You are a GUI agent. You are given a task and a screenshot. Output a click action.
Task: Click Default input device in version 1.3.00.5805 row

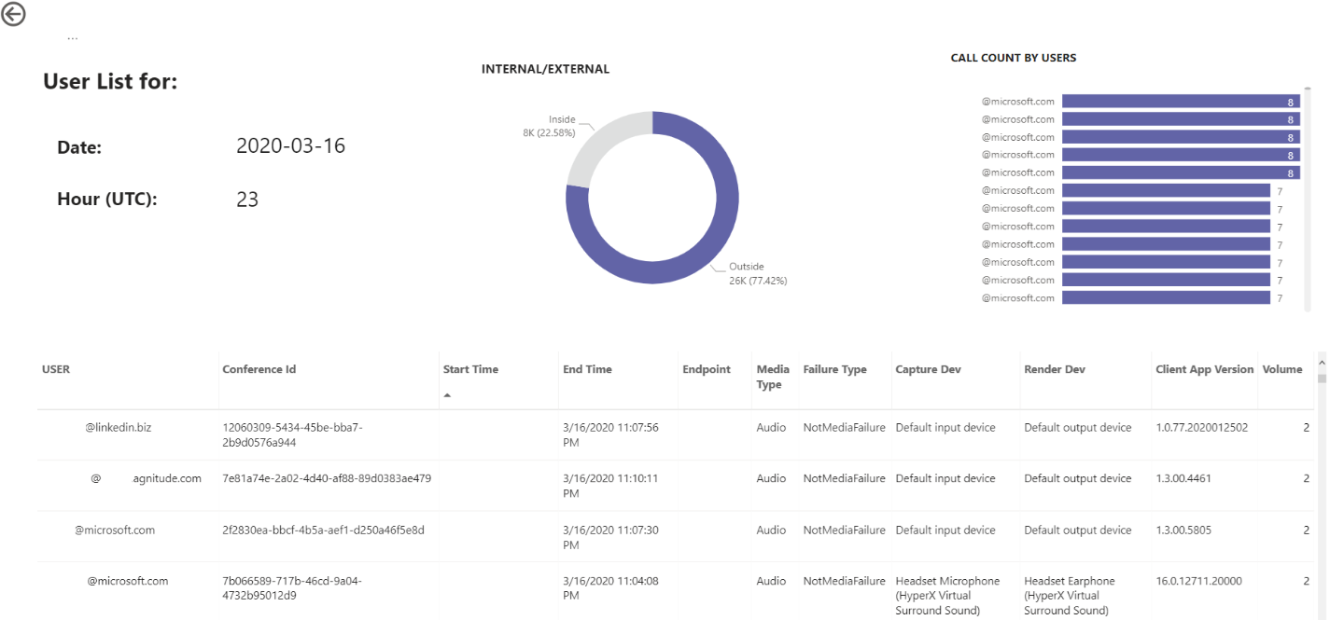(945, 530)
